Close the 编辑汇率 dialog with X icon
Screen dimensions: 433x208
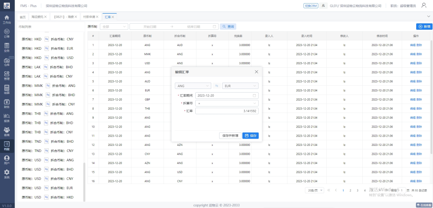(x=256, y=72)
